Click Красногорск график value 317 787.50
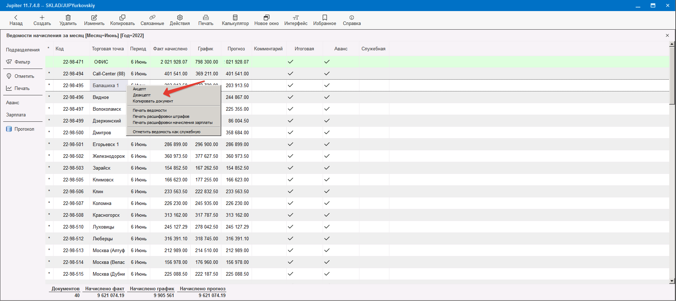The width and height of the screenshot is (676, 301). click(207, 215)
